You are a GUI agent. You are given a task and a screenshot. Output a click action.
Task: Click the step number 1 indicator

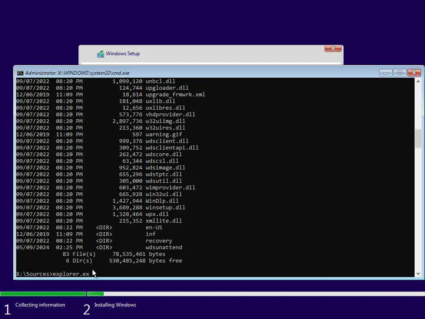pyautogui.click(x=7, y=309)
